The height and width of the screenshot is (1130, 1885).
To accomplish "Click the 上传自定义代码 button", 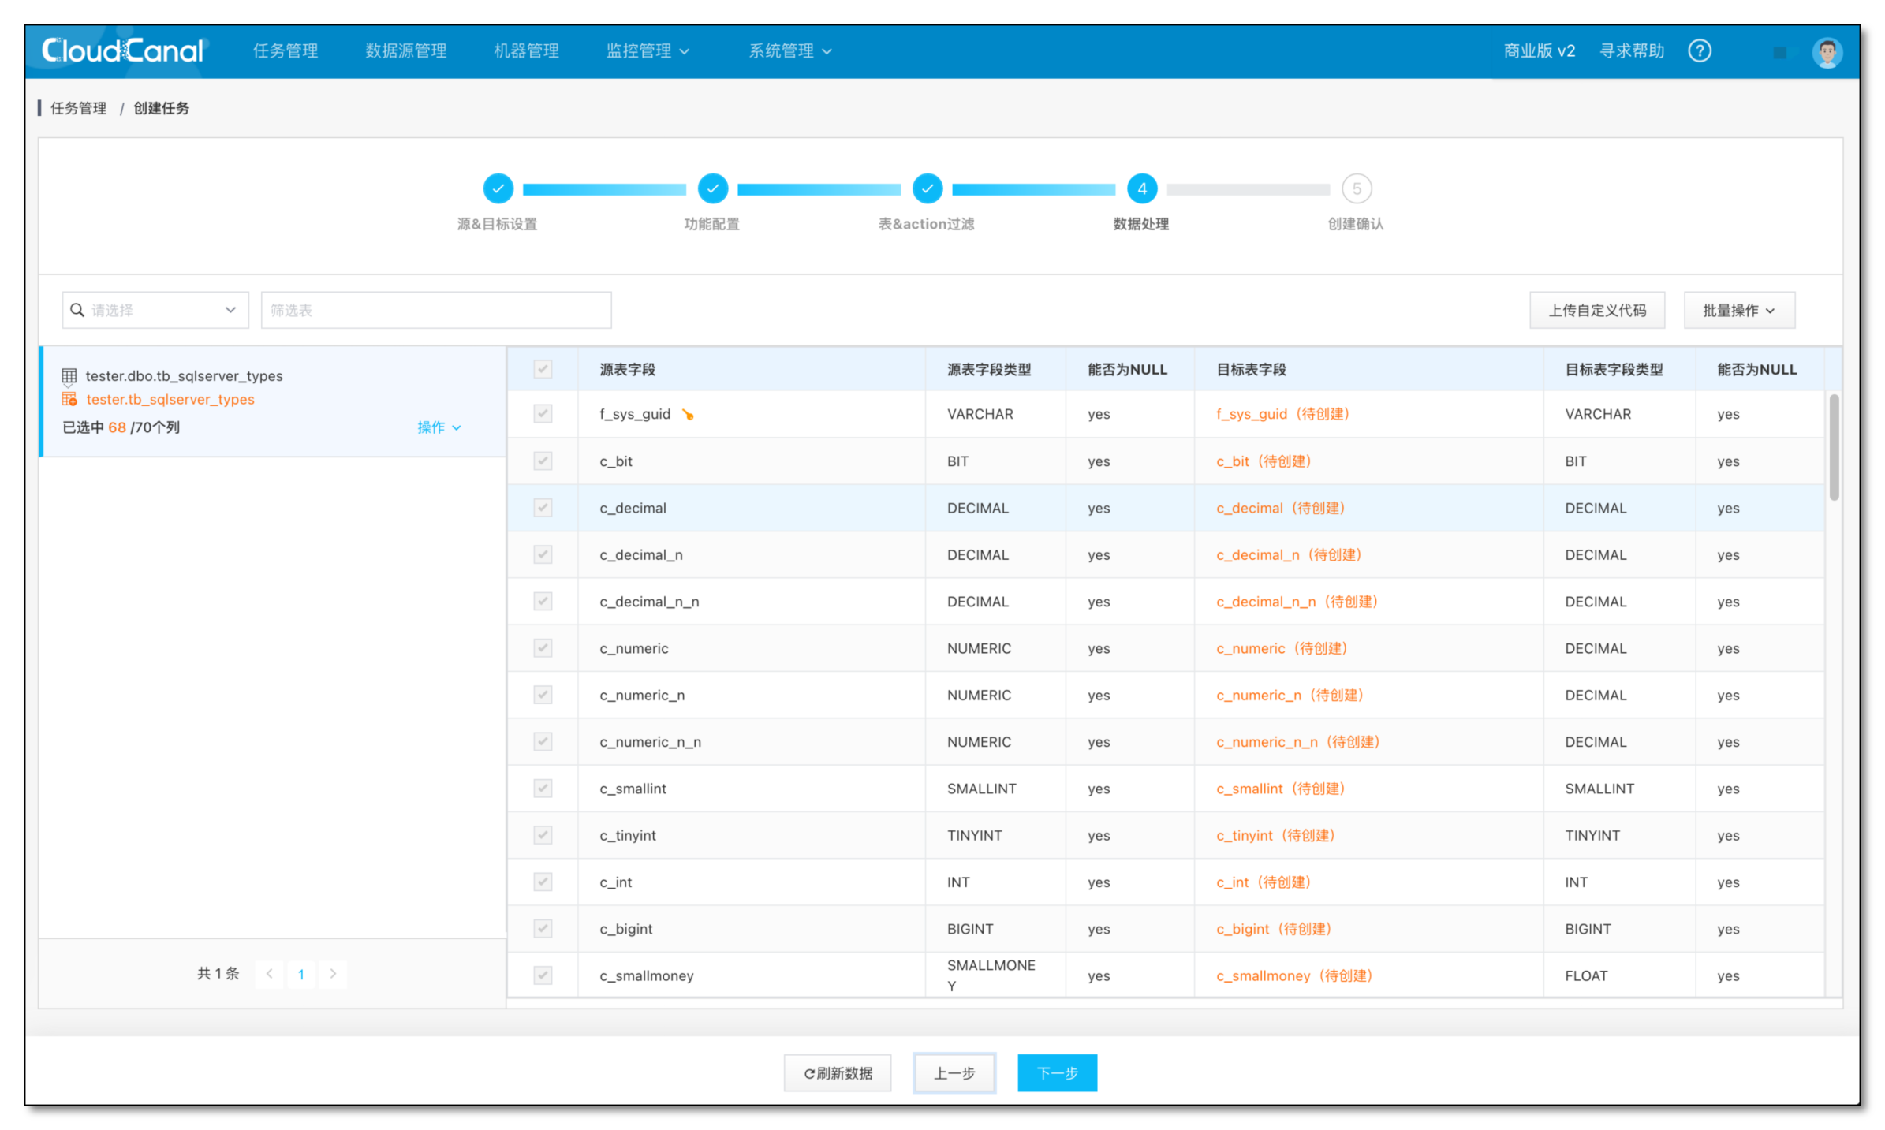I will [x=1596, y=311].
